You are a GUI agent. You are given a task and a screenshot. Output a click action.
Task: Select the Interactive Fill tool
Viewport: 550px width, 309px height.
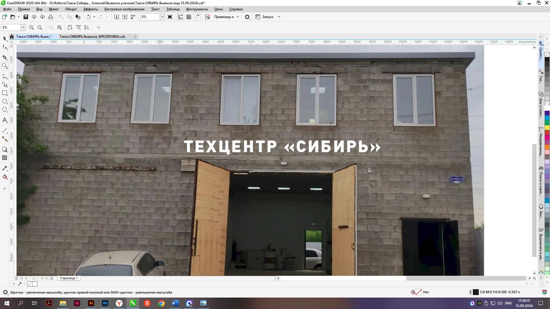5,177
